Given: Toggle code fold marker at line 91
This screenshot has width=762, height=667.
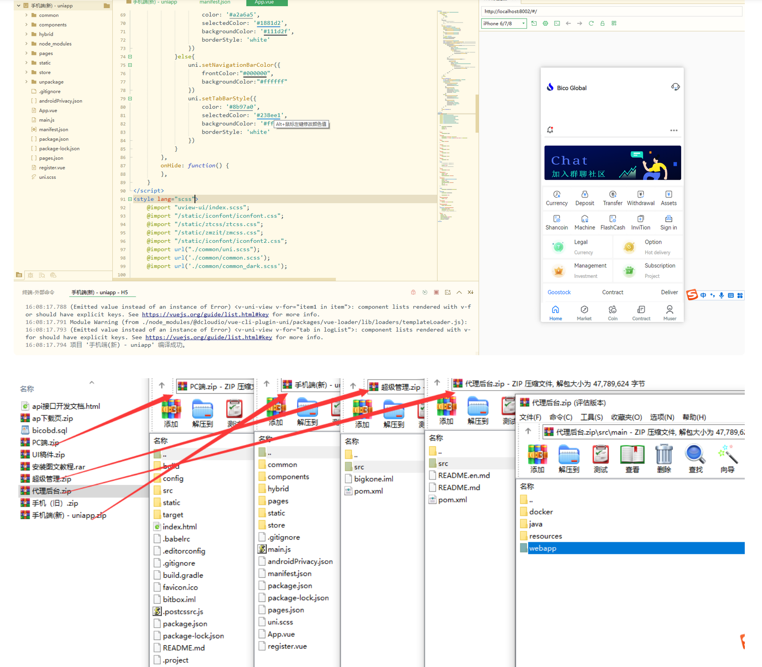Looking at the screenshot, I should [130, 199].
